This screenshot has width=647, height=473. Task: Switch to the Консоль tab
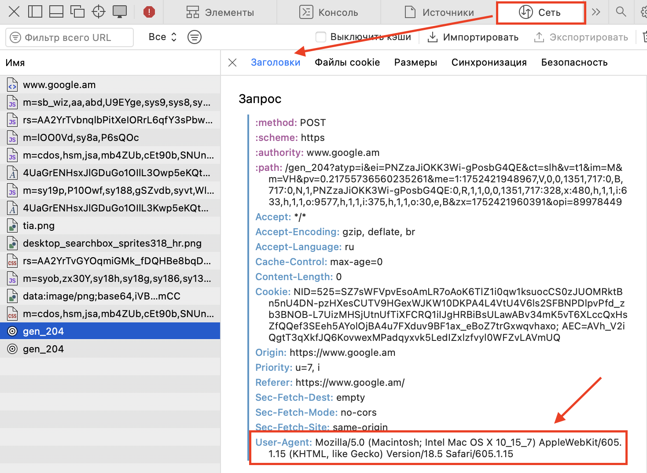point(330,12)
